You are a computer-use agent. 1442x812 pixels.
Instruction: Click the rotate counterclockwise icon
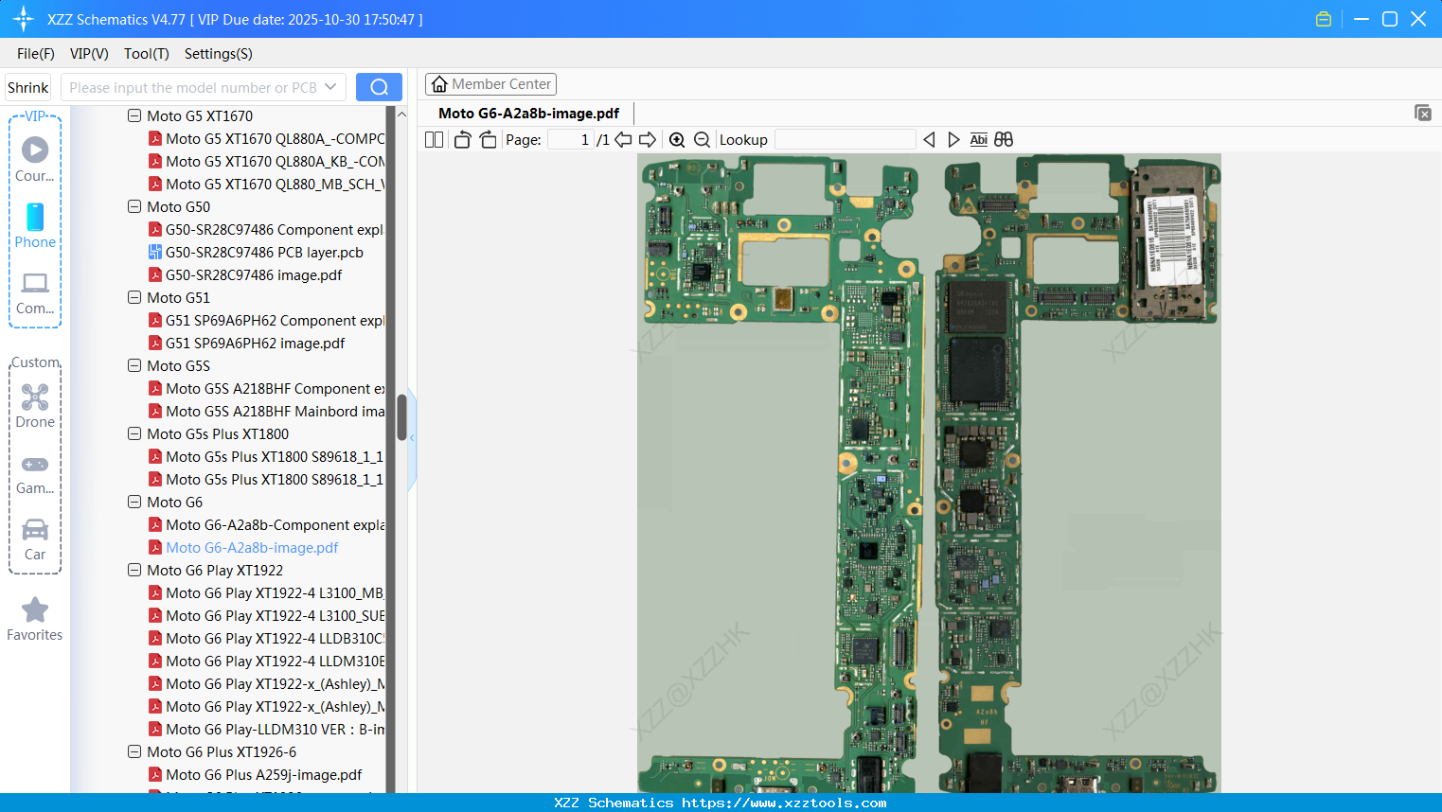462,140
